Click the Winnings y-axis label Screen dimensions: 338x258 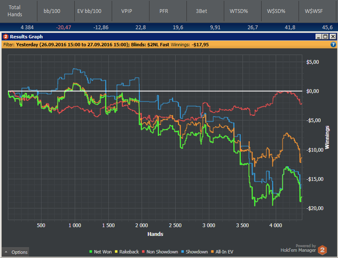[x=327, y=137]
